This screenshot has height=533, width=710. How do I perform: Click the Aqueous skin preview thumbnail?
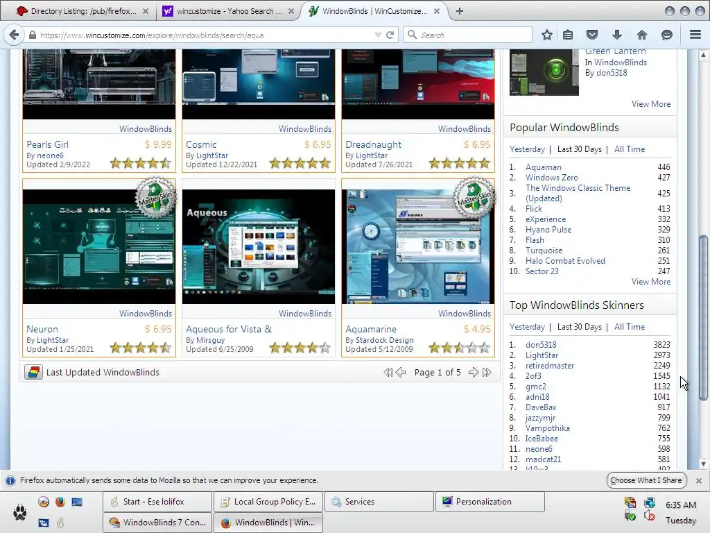259,246
